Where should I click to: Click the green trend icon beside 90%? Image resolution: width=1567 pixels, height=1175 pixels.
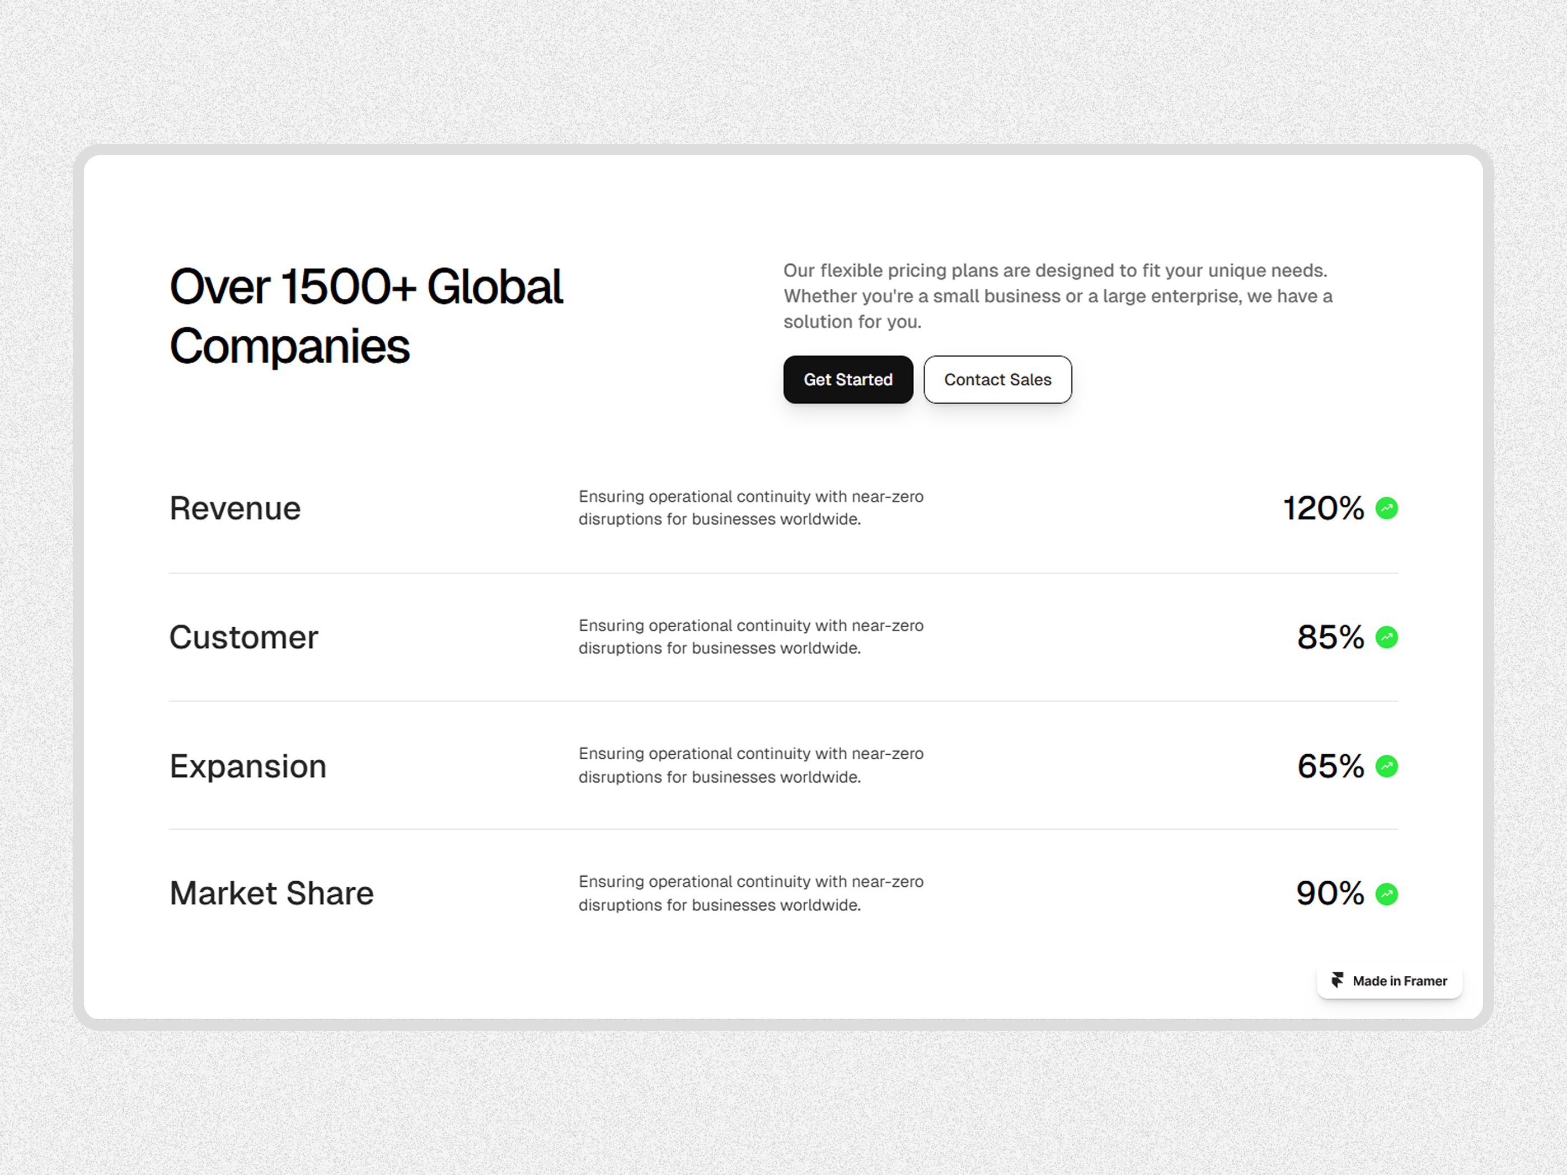[x=1386, y=894]
